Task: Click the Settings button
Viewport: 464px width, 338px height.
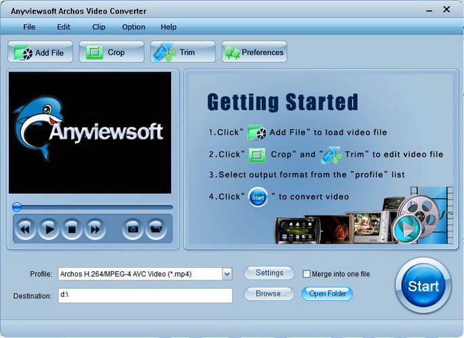Action: click(269, 272)
